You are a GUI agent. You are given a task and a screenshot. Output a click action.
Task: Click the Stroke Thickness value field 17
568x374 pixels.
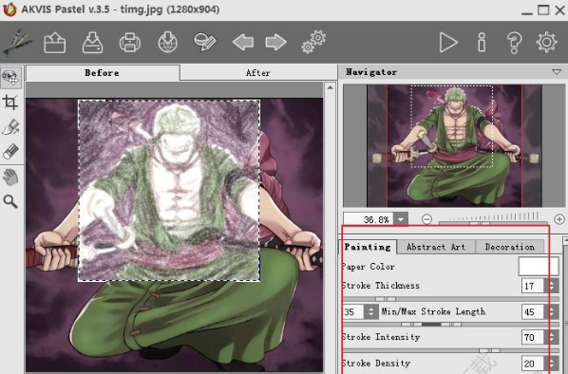click(533, 286)
